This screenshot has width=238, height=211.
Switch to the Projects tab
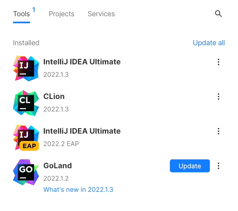click(x=61, y=14)
